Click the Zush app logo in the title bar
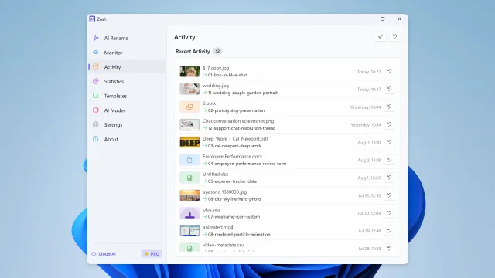Viewport: 495px width, 278px height. pyautogui.click(x=92, y=19)
